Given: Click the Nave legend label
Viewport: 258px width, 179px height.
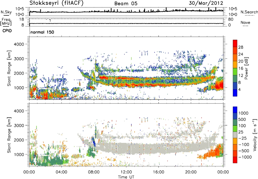Looking at the screenshot, I should (245, 22).
